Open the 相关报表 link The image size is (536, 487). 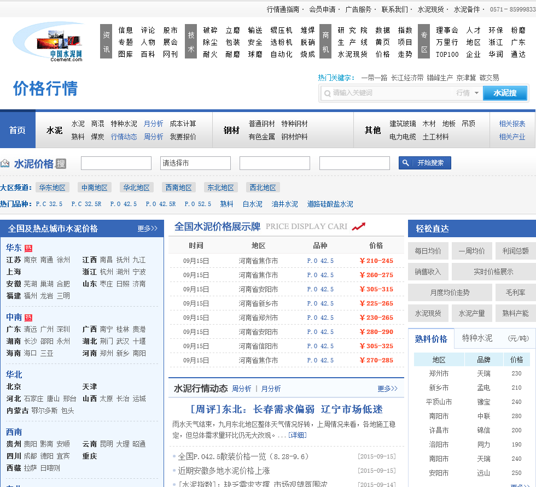512,124
